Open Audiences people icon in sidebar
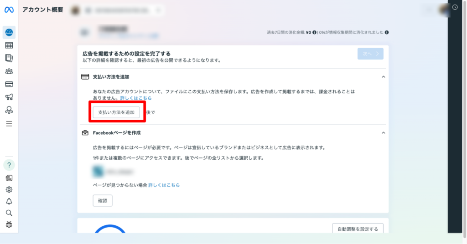 [x=9, y=71]
